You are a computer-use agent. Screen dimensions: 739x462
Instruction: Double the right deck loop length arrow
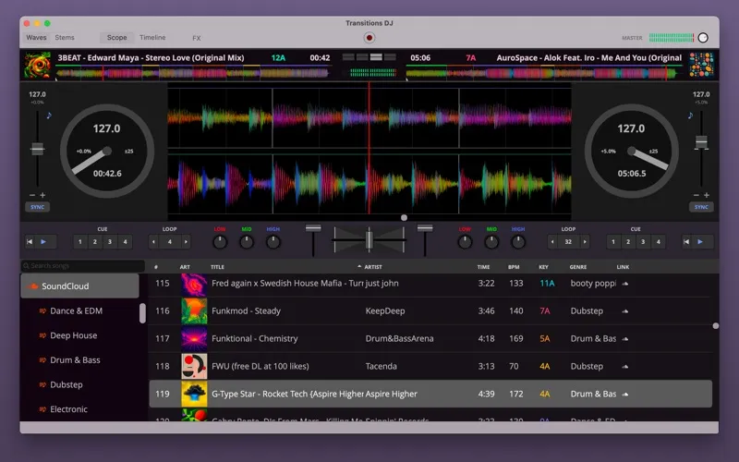pyautogui.click(x=585, y=242)
